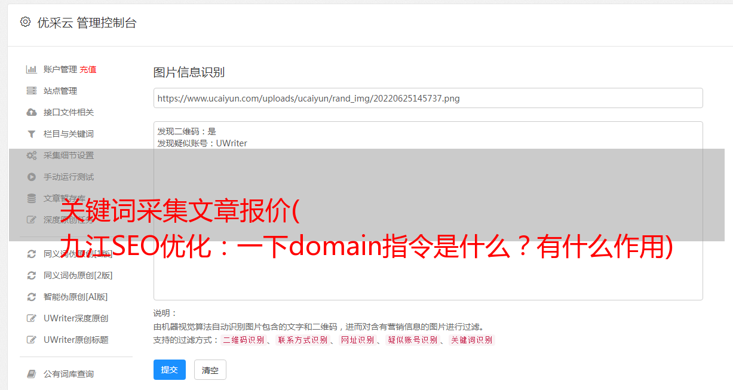Select the refresh icon next to 智能伪原创[AI版]
The width and height of the screenshot is (733, 390).
pos(32,297)
